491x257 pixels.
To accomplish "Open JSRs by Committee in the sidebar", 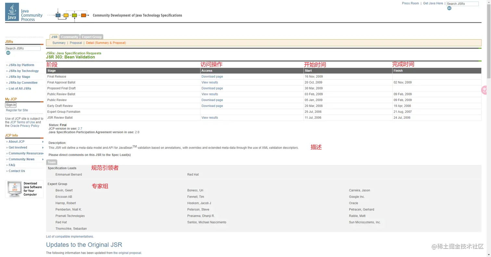I will [x=23, y=83].
